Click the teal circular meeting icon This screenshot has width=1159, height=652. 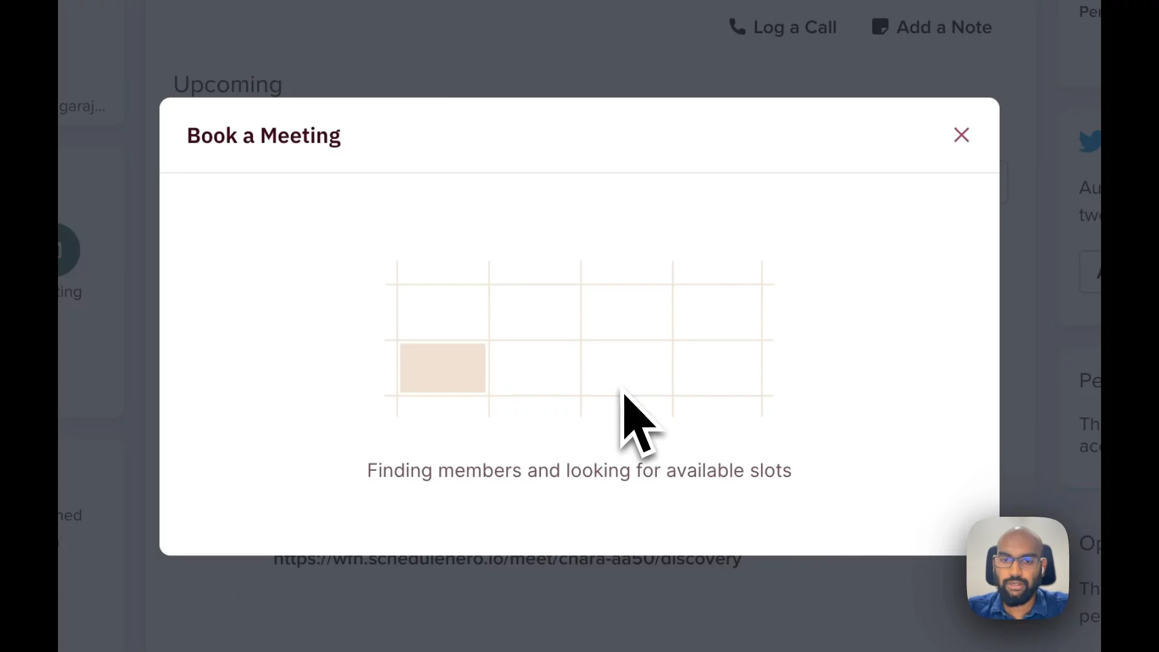pyautogui.click(x=69, y=249)
